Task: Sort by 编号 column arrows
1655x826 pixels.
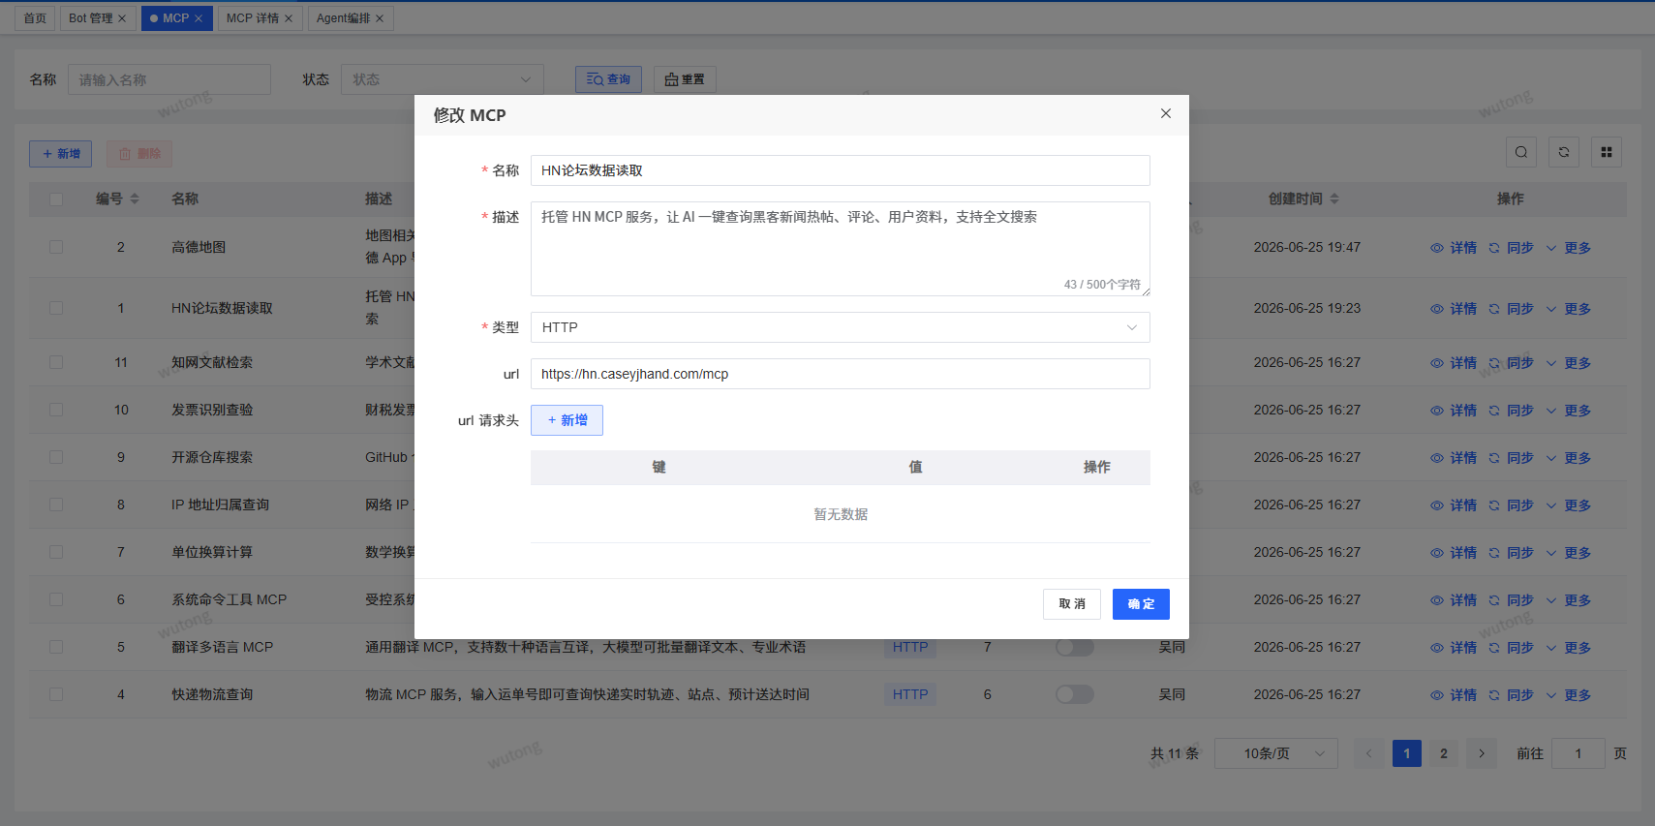Action: [135, 199]
